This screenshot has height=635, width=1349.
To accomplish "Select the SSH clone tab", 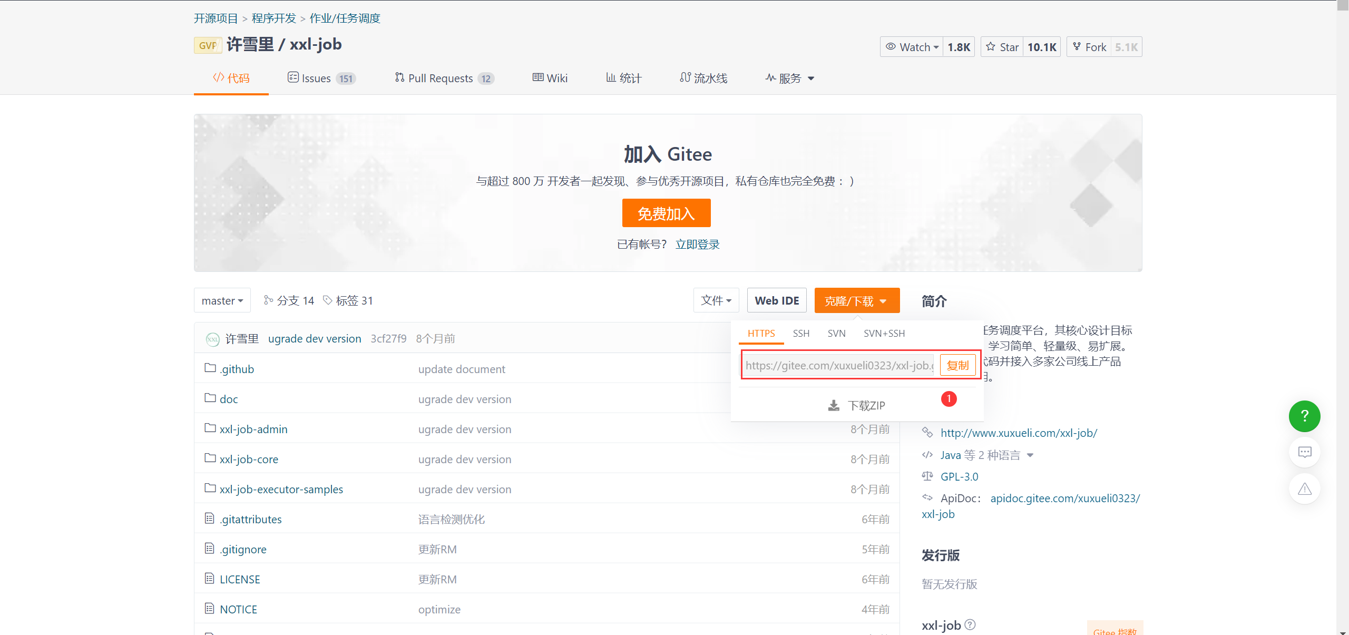I will [x=801, y=333].
